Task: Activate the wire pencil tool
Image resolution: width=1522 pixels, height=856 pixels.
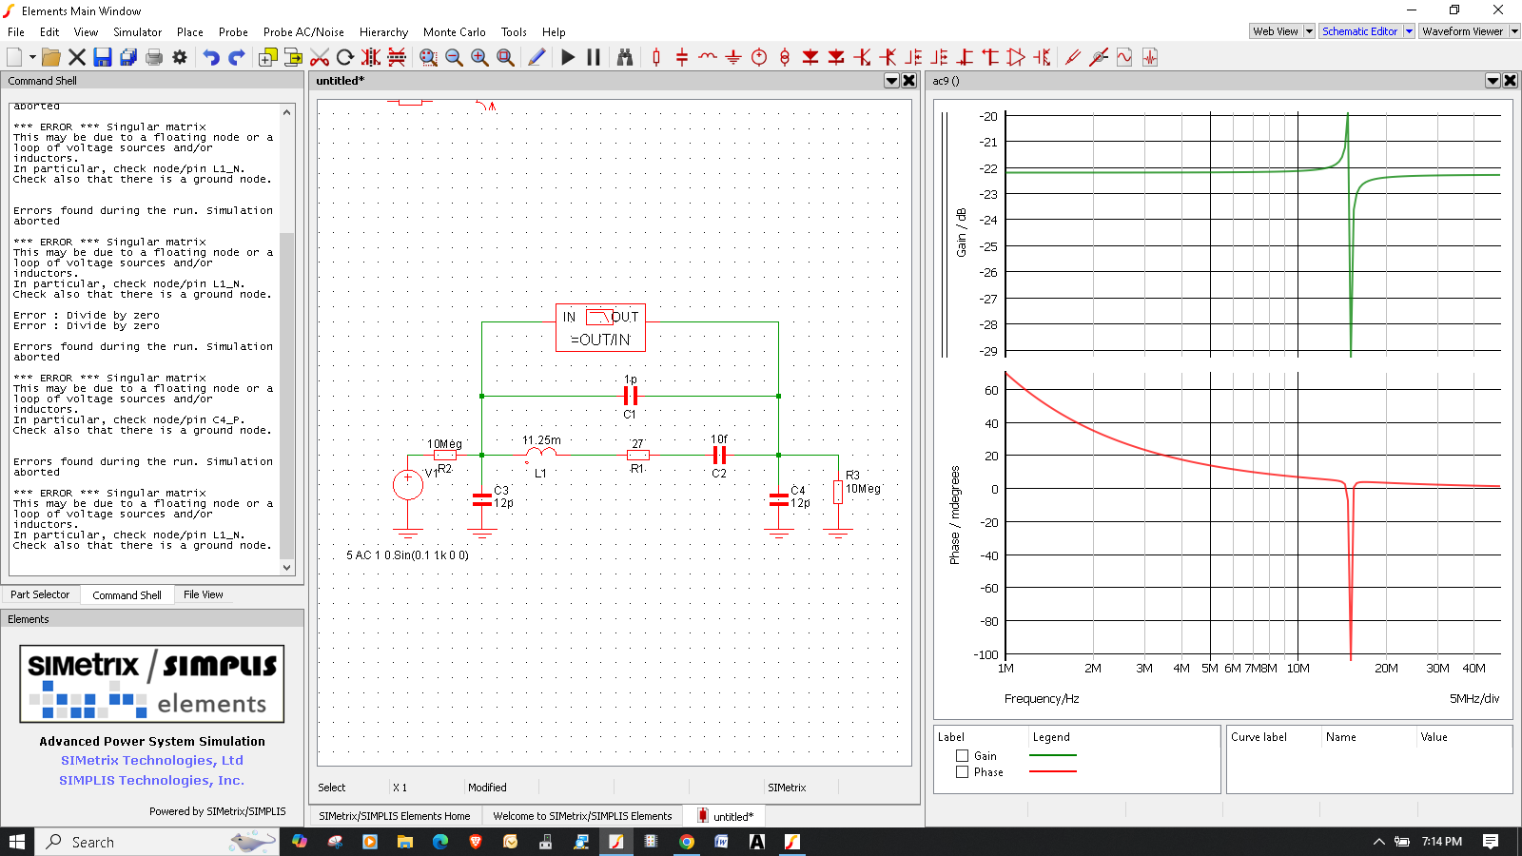Action: (537, 57)
